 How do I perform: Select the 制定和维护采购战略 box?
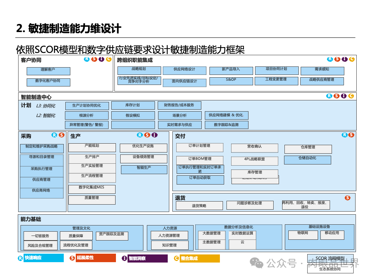pos(42,148)
